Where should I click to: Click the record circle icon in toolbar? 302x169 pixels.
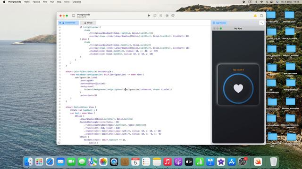point(167,15)
